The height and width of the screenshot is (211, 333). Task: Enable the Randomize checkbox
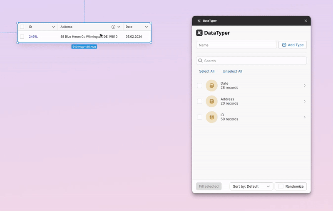[281, 186]
